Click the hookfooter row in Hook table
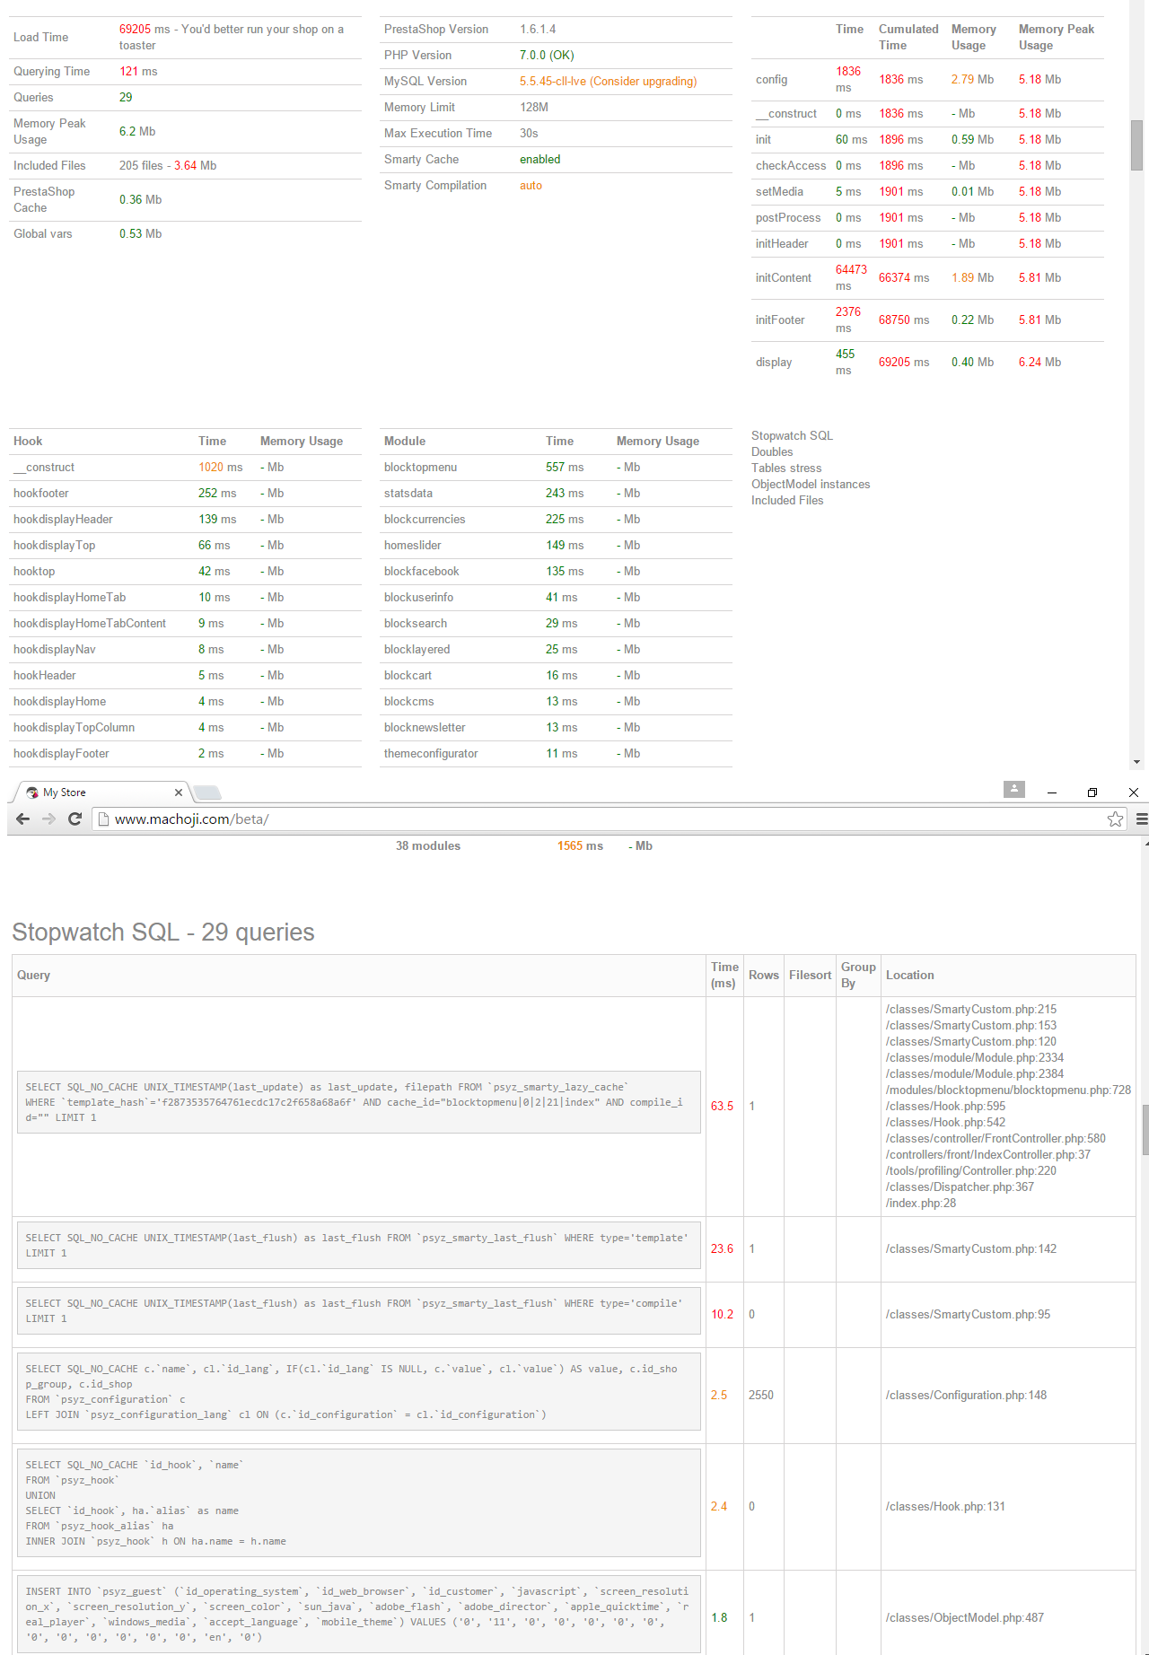 tap(185, 494)
